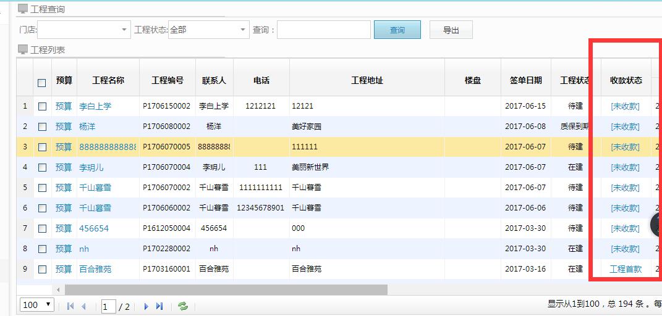Check the box for row 1 李白上学
662x316 pixels.
(42, 106)
